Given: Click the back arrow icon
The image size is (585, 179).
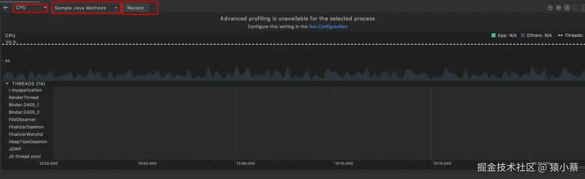Looking at the screenshot, I should coord(6,7).
